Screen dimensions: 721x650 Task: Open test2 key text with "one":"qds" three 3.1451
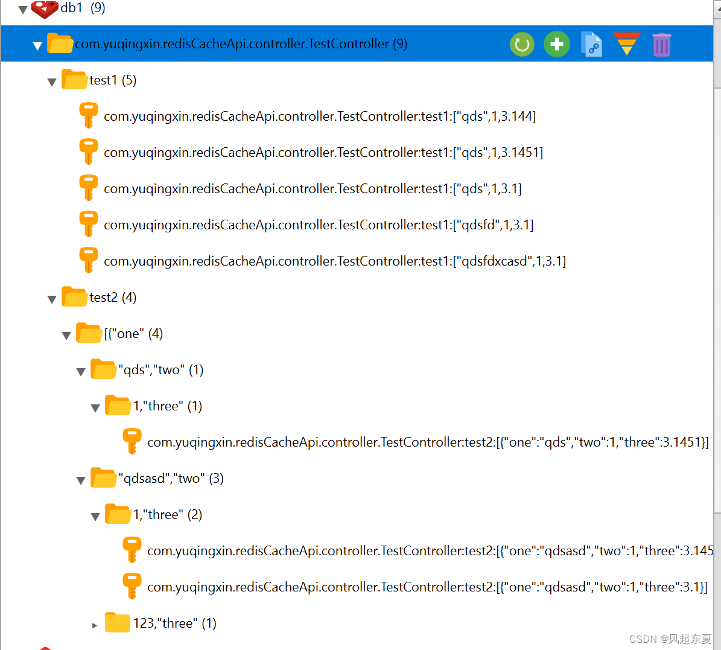click(428, 442)
